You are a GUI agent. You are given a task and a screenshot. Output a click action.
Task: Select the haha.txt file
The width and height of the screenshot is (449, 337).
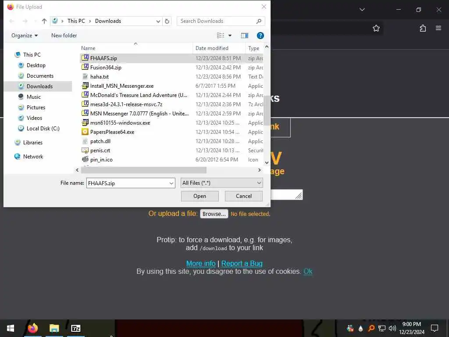(171, 76)
